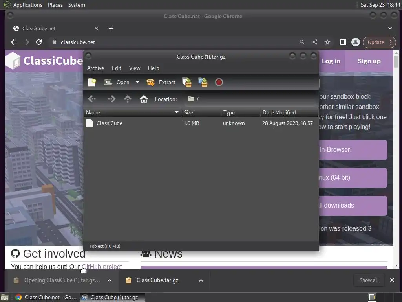This screenshot has width=402, height=302.
Task: Click the ClassiCube site logo
Action: pos(44,61)
